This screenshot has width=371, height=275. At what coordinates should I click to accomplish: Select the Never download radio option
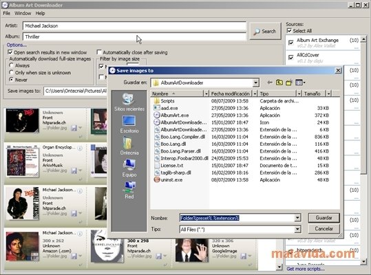click(x=11, y=80)
